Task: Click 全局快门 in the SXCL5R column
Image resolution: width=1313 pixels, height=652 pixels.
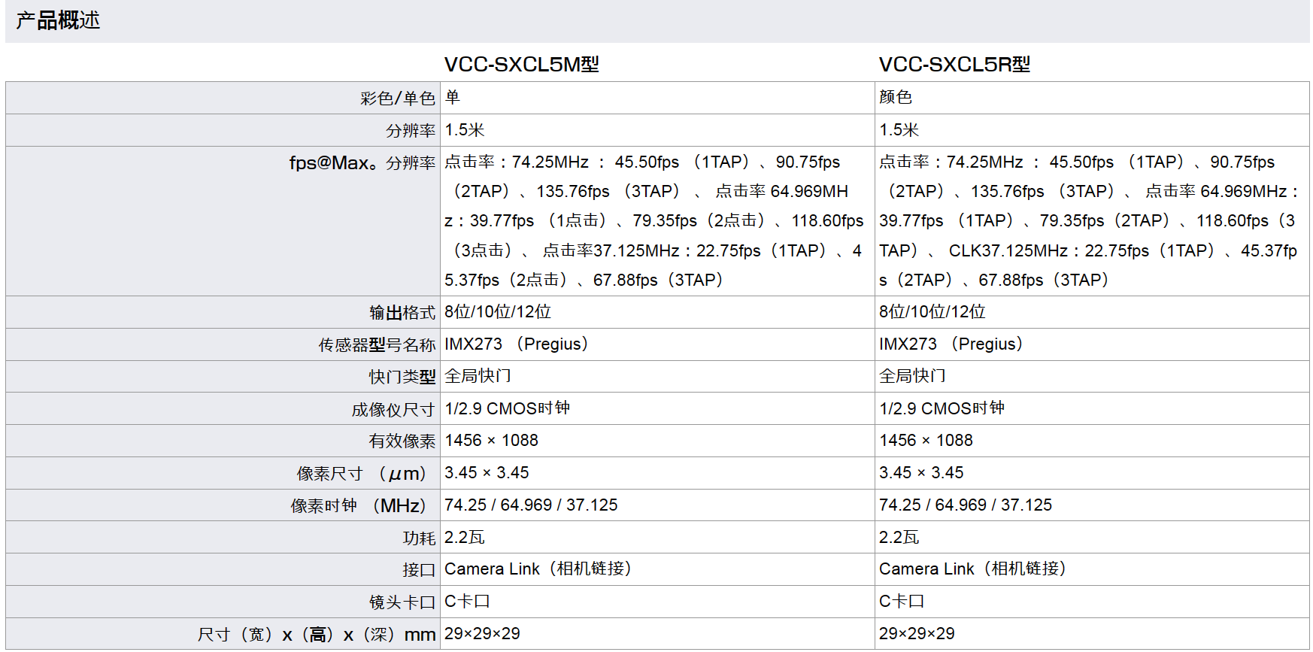Action: 912,376
